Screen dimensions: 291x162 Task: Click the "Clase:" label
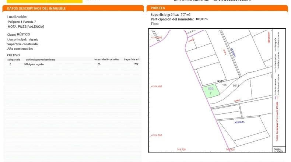coord(11,35)
